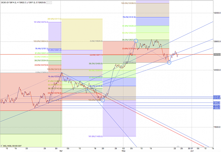Click the triangle marker on the time axis near 22
This screenshot has width=221, height=152.
(x=178, y=146)
